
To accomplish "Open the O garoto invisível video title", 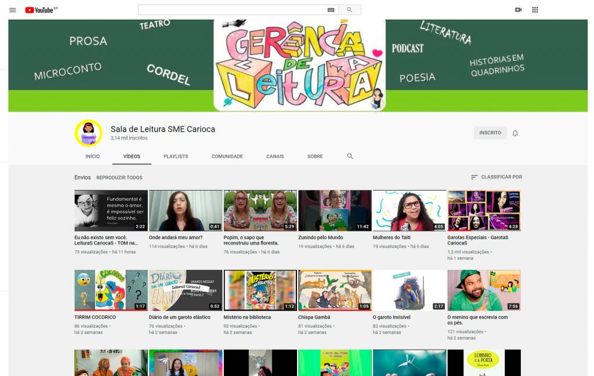I will 392,317.
